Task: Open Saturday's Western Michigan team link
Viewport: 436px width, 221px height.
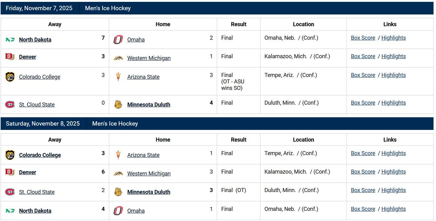Action: tap(149, 174)
